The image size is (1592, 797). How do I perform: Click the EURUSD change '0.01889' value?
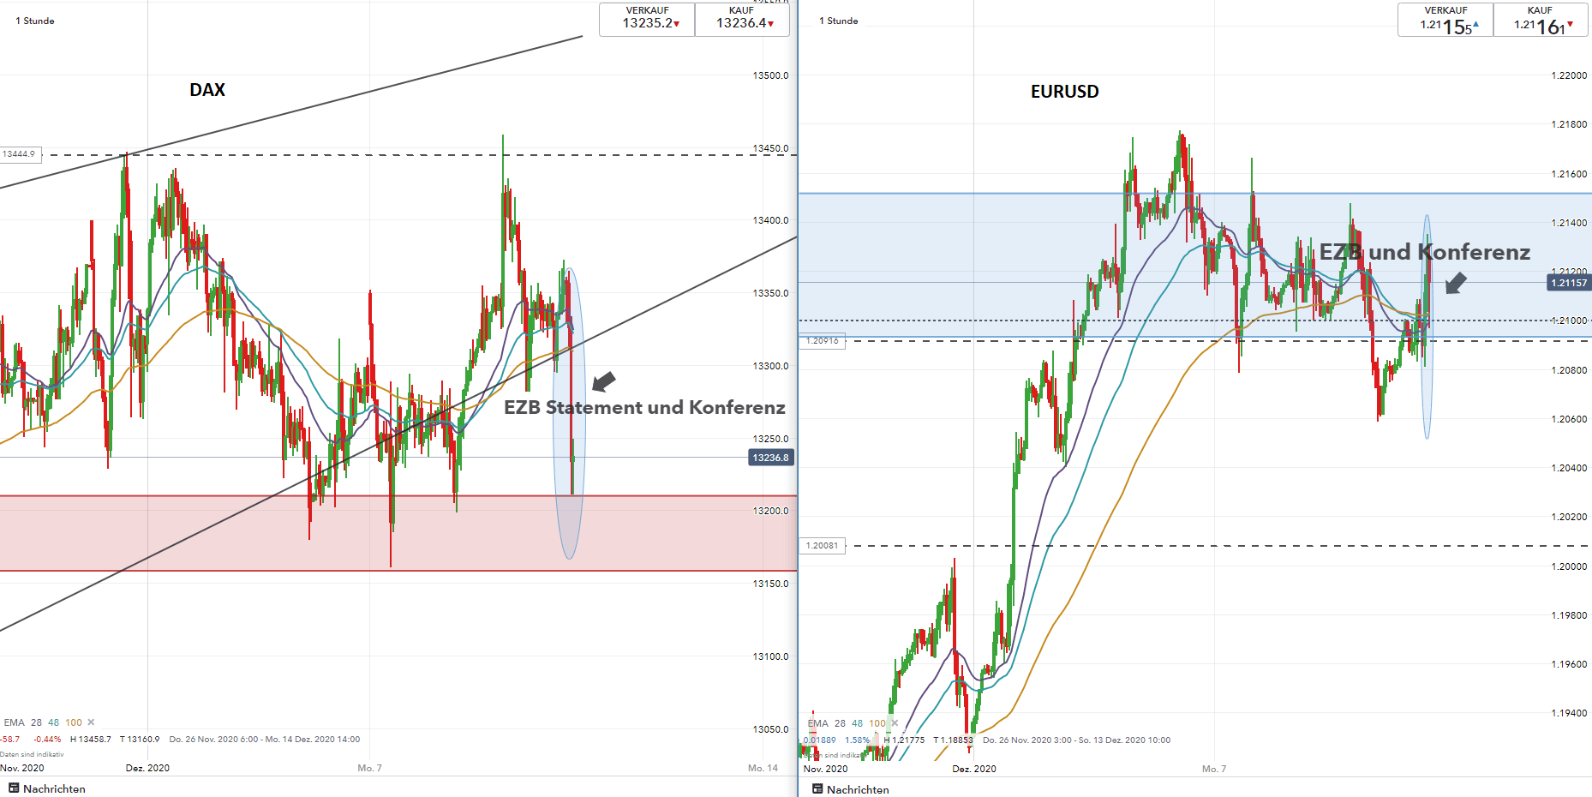(820, 740)
